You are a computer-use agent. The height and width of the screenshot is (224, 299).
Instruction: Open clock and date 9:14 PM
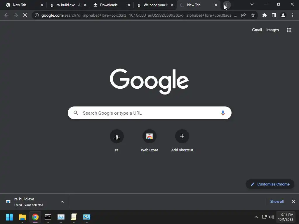coord(286,217)
